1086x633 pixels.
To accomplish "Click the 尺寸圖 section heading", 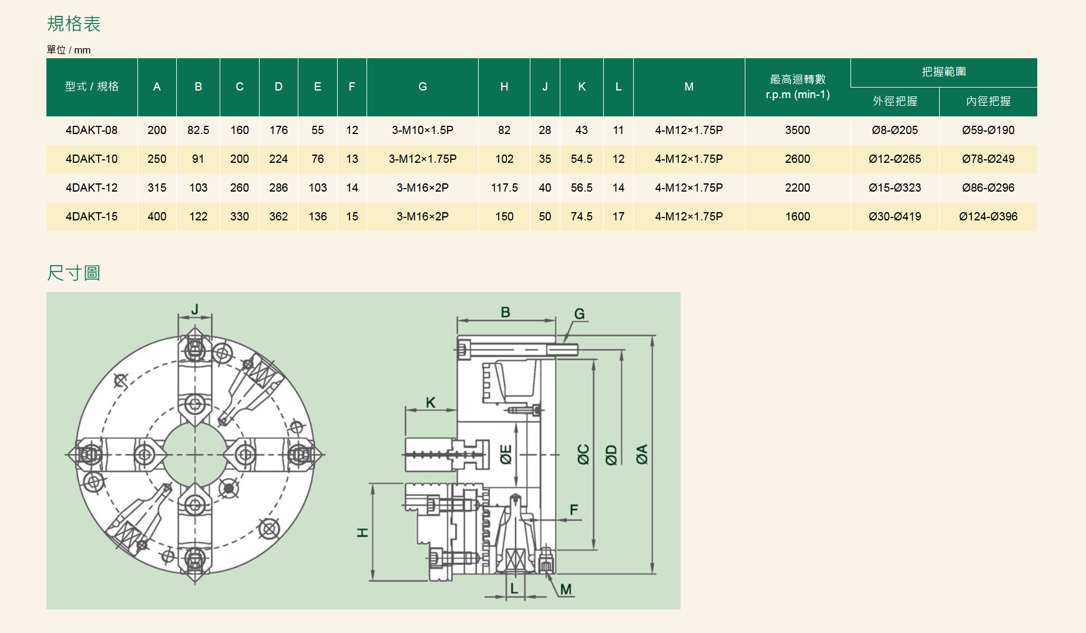I will [73, 273].
